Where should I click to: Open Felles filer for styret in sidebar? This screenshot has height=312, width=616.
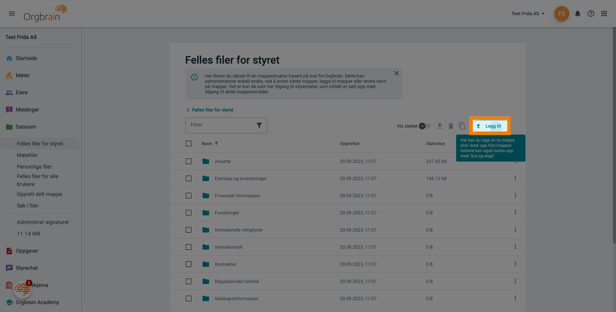click(x=40, y=144)
